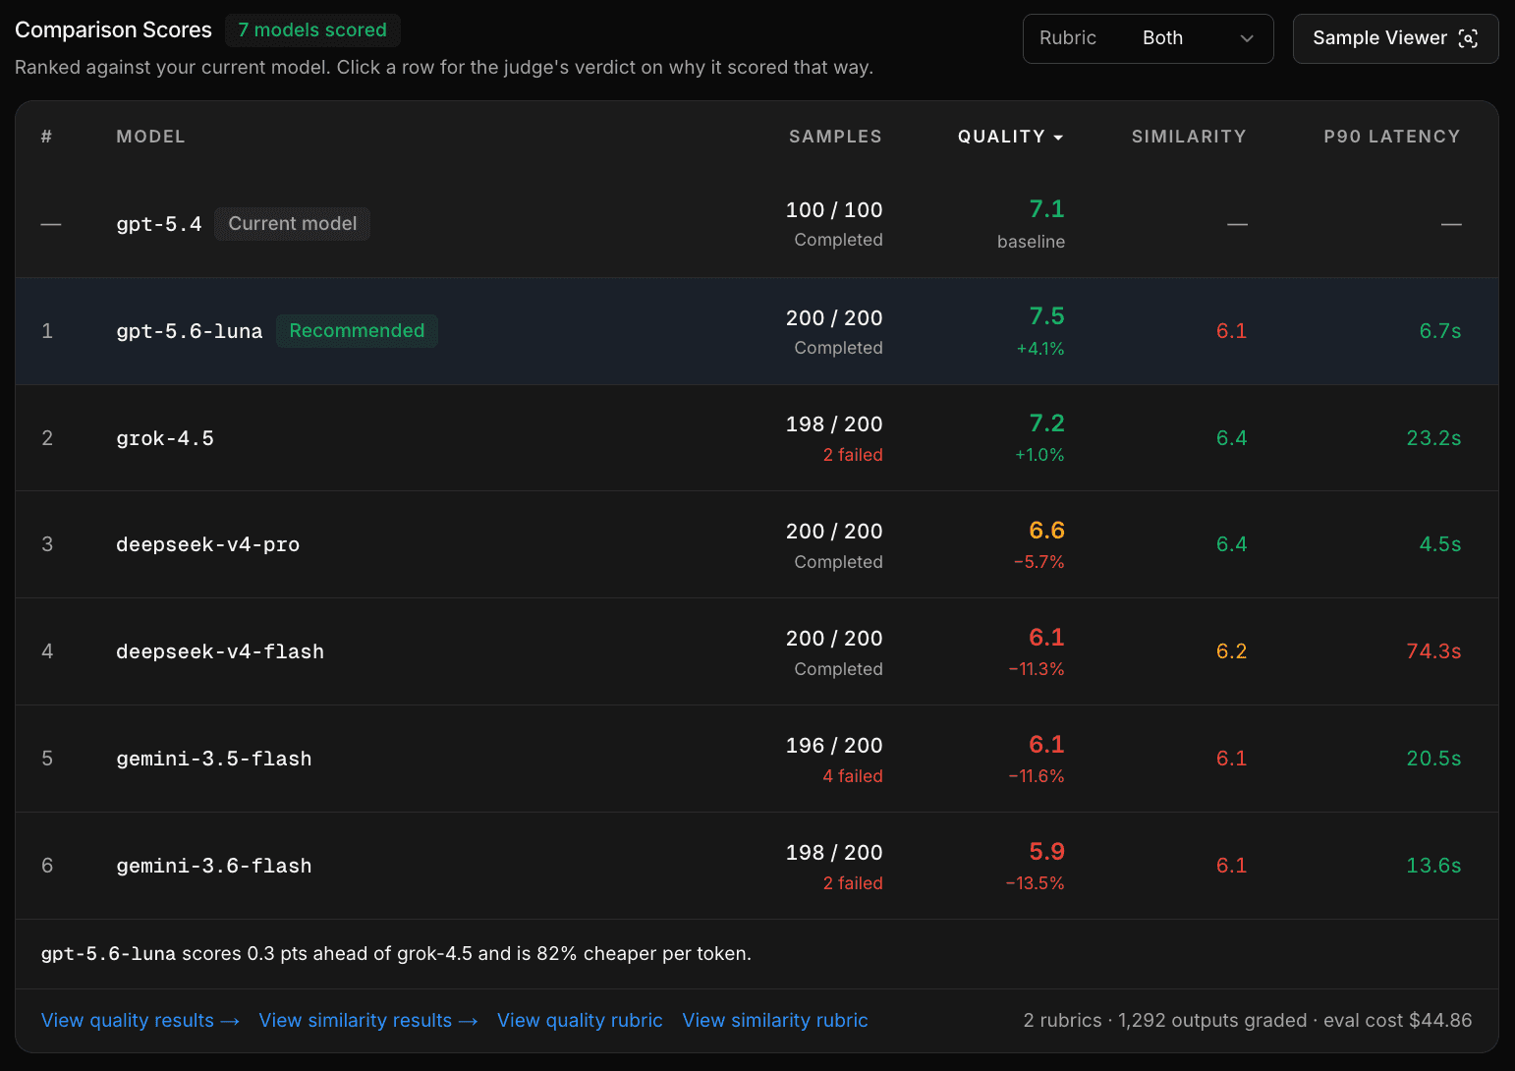The height and width of the screenshot is (1071, 1515).
Task: Sort by the QUALITY column header
Action: point(1010,137)
